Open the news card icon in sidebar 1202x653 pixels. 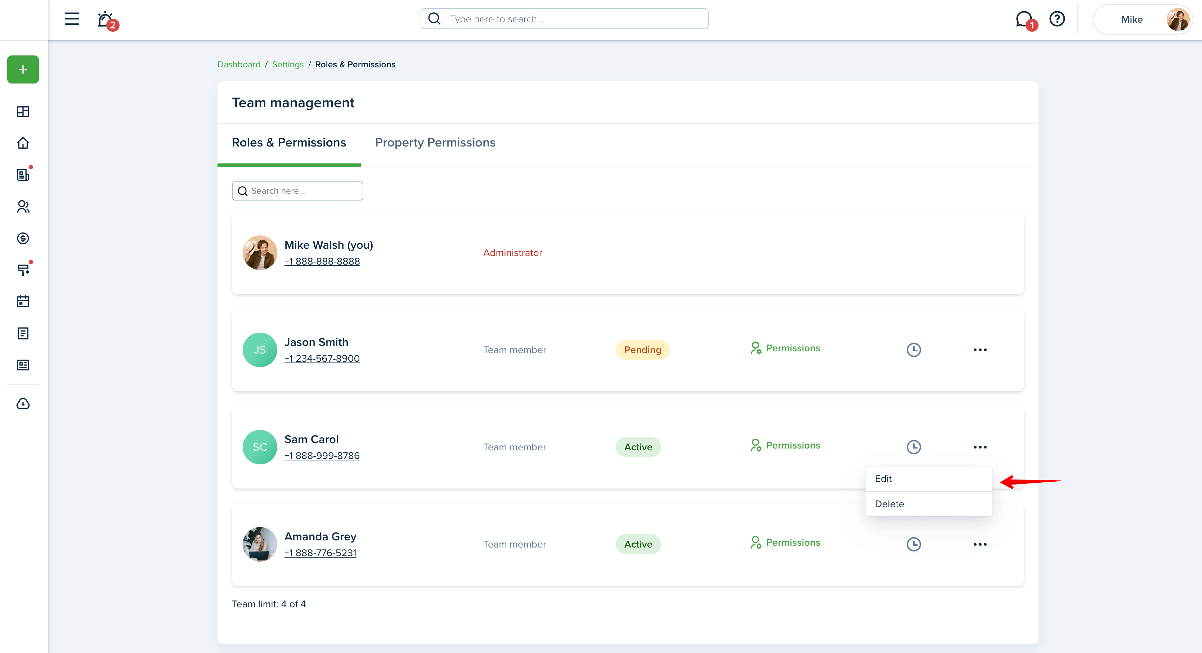click(x=23, y=365)
